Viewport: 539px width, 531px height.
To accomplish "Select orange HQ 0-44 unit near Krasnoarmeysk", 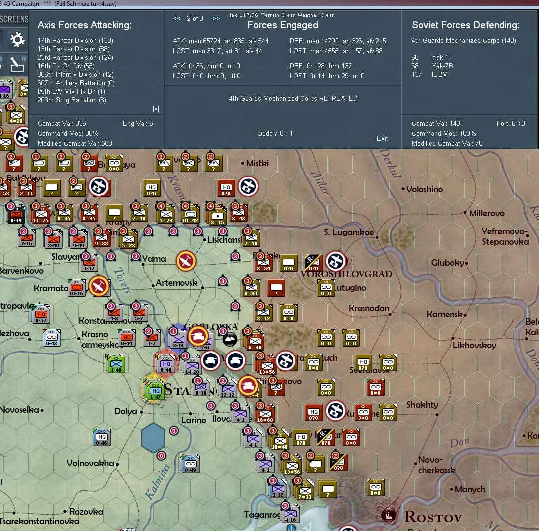I will point(127,338).
